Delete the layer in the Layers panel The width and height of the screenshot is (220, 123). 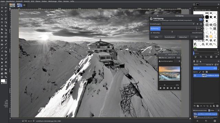pyautogui.click(x=217, y=106)
